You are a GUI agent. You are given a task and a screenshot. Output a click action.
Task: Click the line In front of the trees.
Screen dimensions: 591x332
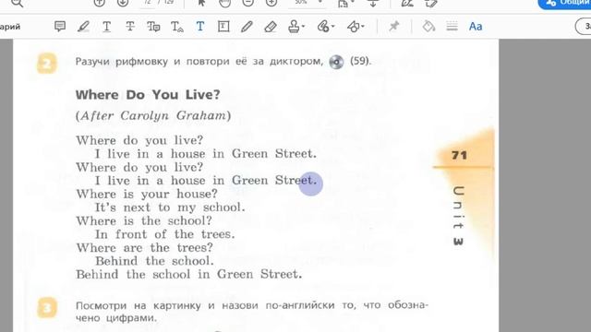pyautogui.click(x=164, y=234)
